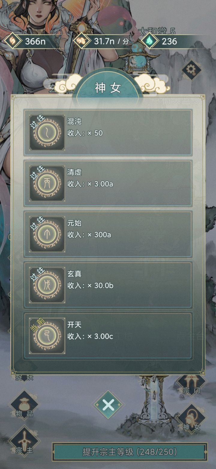Tap the current 开天 rune icon
This screenshot has width=216, height=469.
(x=47, y=336)
